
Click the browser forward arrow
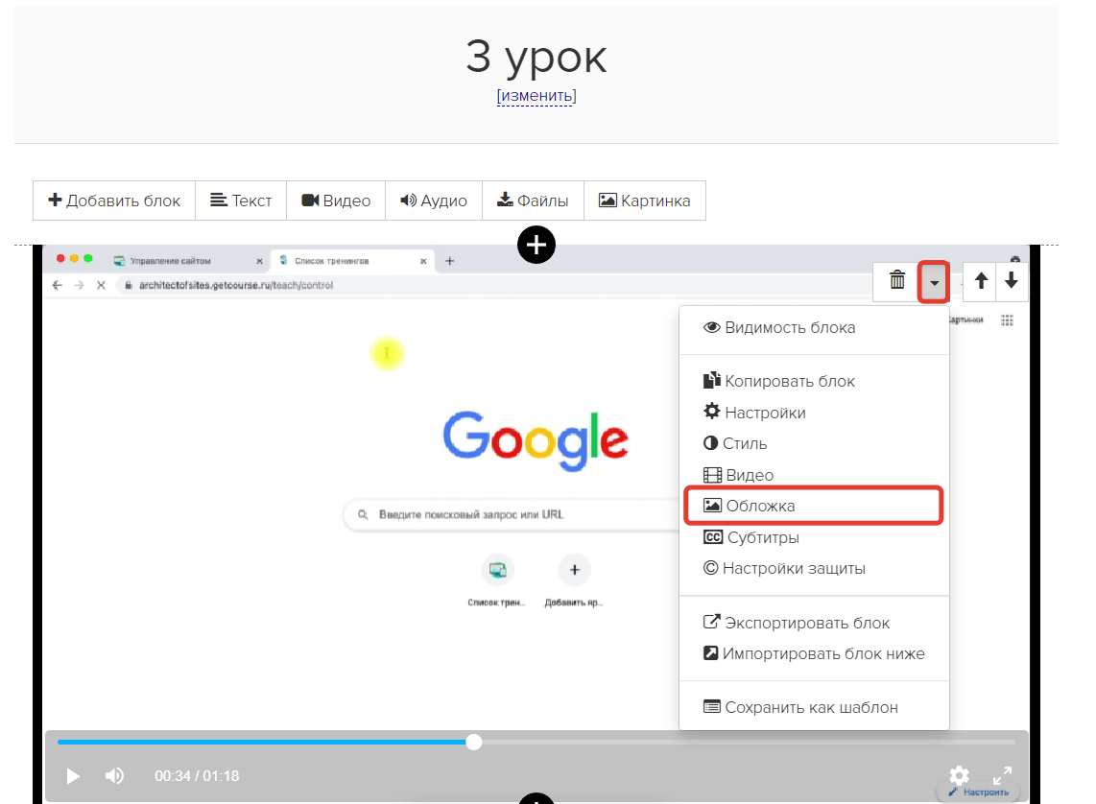point(79,285)
